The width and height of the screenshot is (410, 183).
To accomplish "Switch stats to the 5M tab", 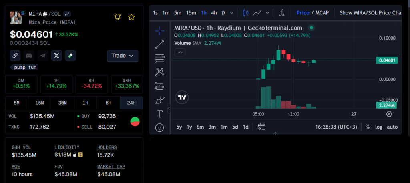I will coord(17,103).
